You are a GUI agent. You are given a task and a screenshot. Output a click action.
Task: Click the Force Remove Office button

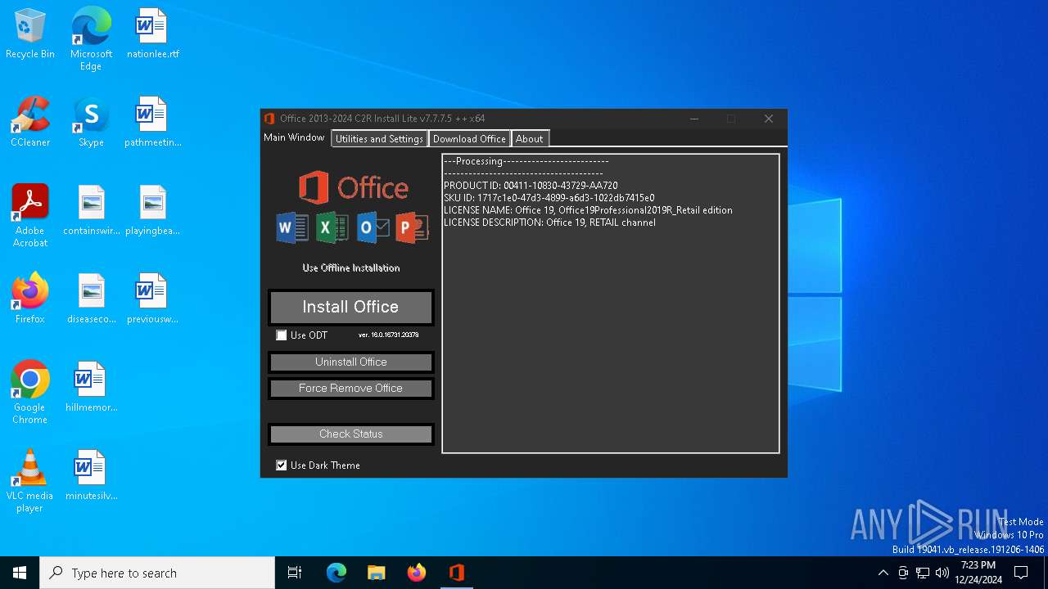350,389
